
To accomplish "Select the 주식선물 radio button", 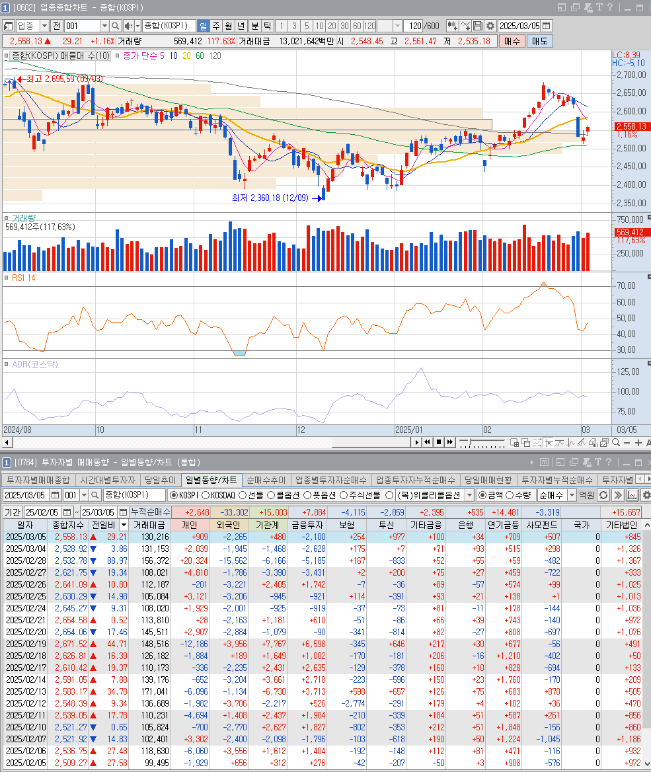I will (x=344, y=495).
